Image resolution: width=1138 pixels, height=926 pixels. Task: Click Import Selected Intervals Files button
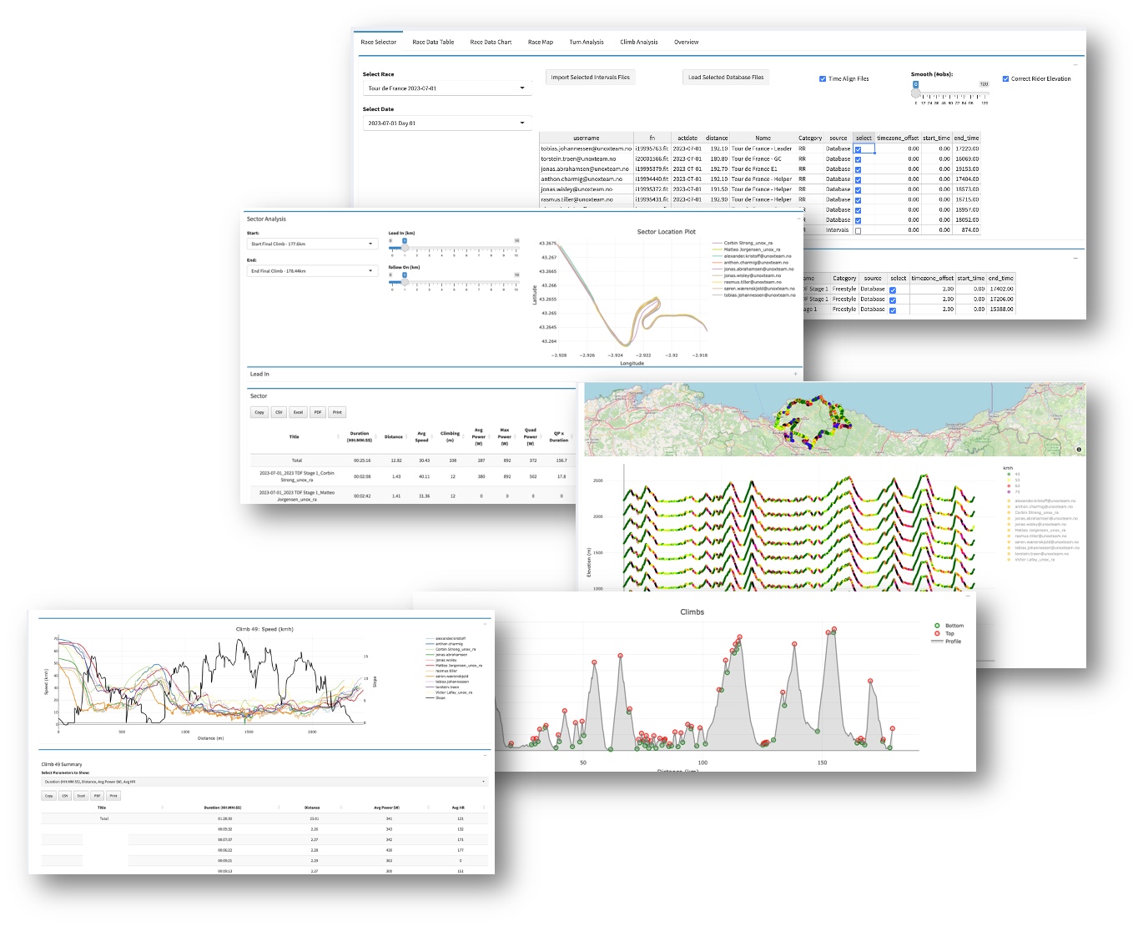pos(590,78)
